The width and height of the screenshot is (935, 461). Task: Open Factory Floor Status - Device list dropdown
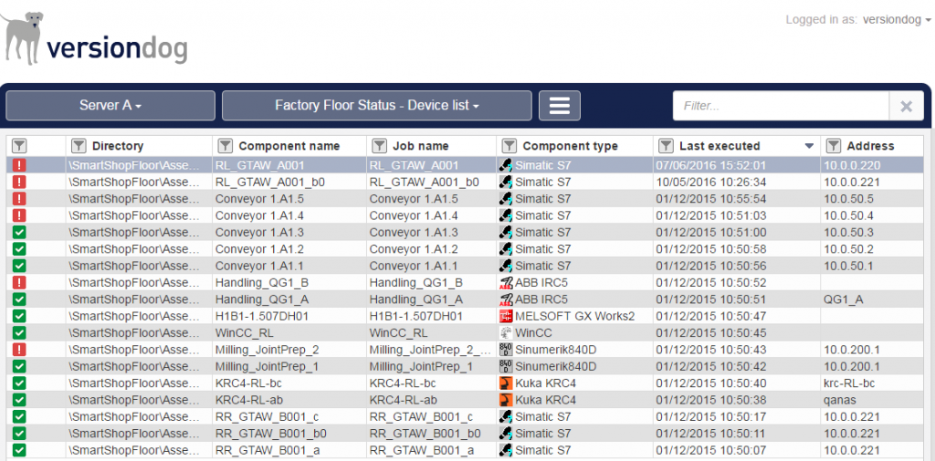point(377,106)
